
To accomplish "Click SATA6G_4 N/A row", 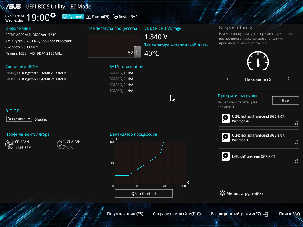I will 122,91.
